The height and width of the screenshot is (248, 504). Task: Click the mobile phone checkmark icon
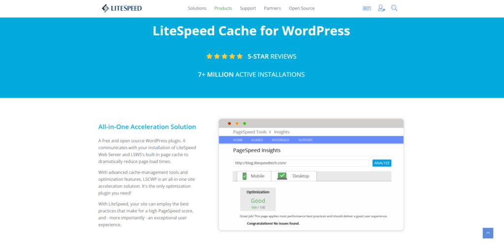tap(244, 176)
